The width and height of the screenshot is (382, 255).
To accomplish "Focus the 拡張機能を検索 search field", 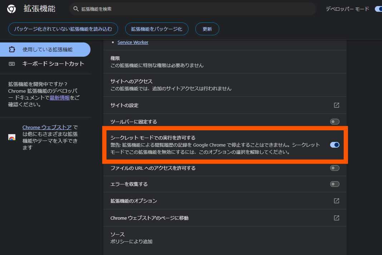I will tap(193, 9).
